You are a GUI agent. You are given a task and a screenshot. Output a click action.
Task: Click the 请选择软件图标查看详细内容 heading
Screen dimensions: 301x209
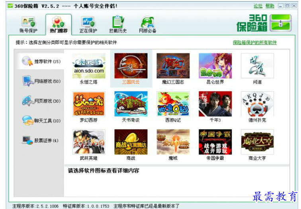pos(104,170)
